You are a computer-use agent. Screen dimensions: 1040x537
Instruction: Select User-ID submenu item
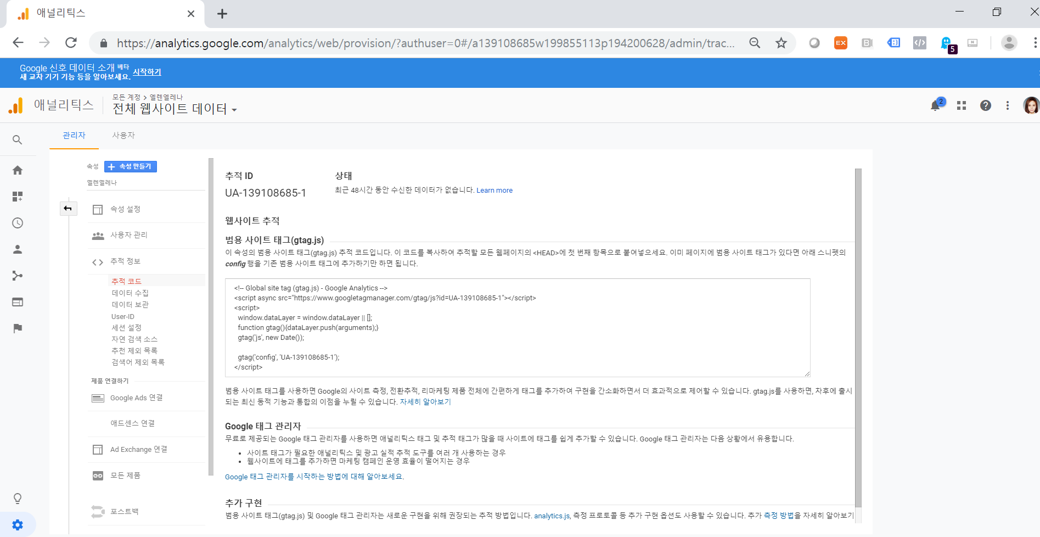[x=123, y=316]
